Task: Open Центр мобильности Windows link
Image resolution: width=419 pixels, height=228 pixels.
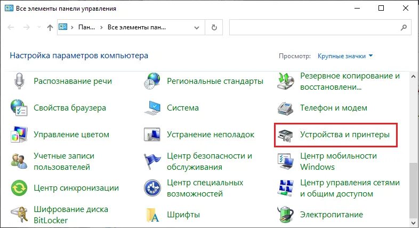Action: [339, 161]
